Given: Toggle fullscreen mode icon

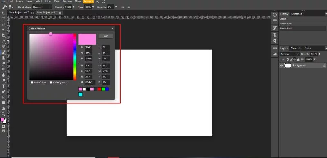Looking at the screenshot, I should click(x=103, y=2).
